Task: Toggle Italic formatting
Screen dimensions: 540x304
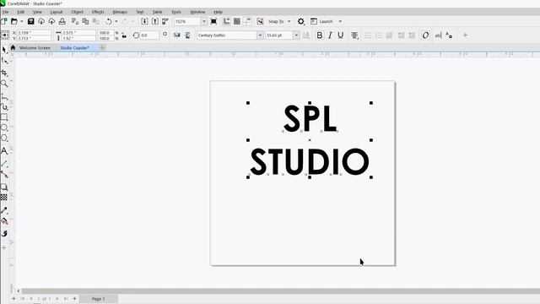Action: tap(330, 35)
